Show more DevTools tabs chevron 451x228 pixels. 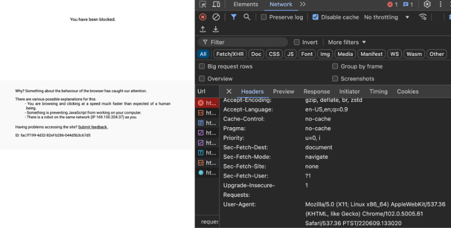302,4
